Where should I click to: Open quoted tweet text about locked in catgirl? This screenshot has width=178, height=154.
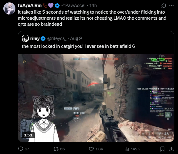point(78,46)
